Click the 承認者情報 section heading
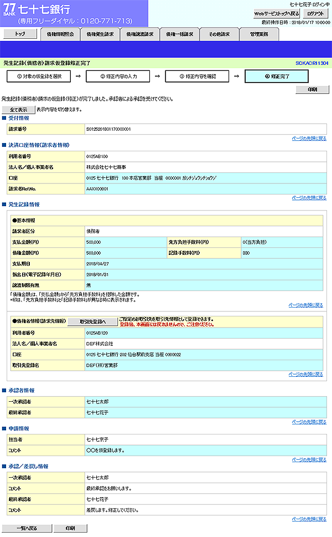Image resolution: width=332 pixels, height=537 pixels. tap(21, 391)
